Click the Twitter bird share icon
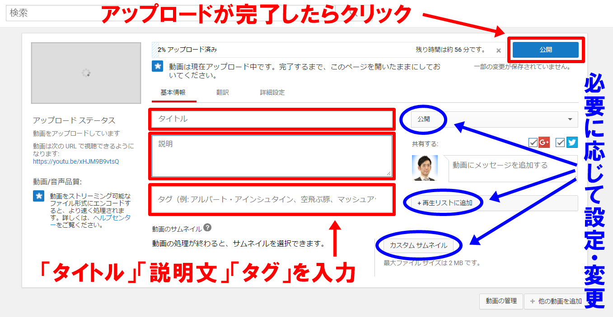 tap(572, 142)
